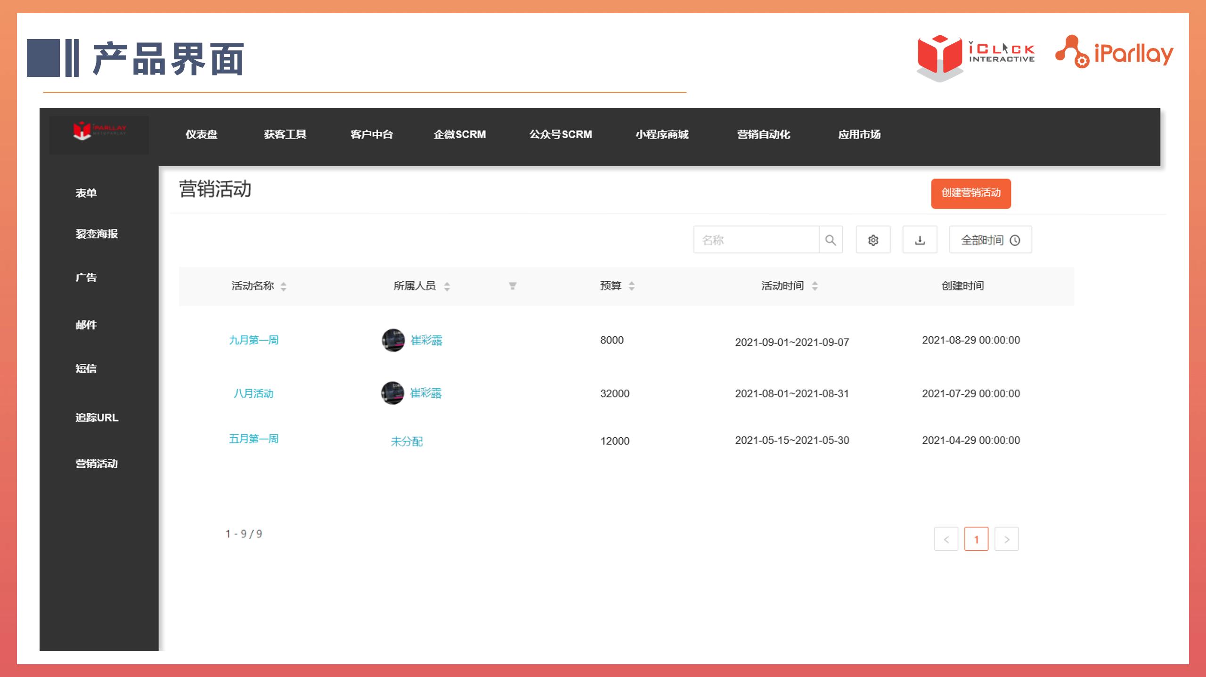
Task: Open the filter funnel icon in 所属人员 column
Action: pyautogui.click(x=512, y=285)
